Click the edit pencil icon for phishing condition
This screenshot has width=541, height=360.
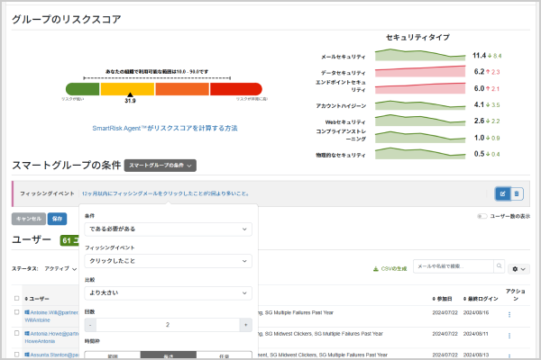(502, 193)
